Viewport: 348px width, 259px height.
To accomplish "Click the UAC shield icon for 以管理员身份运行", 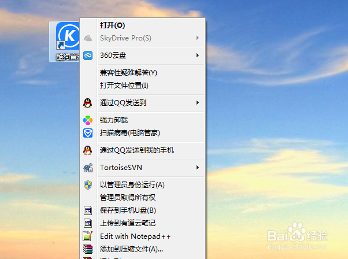I will coord(88,185).
